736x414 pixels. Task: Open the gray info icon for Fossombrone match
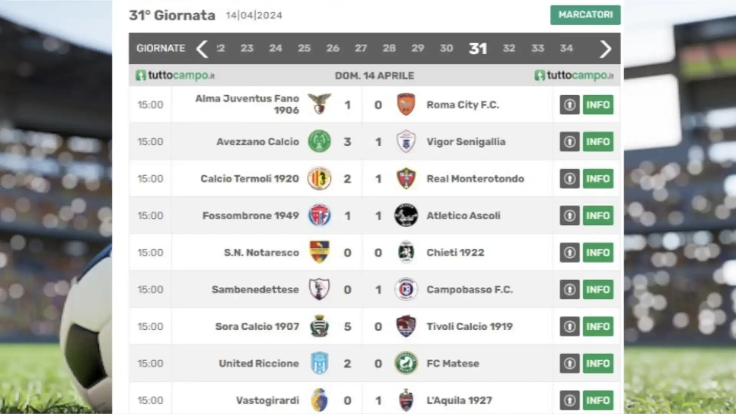point(569,215)
